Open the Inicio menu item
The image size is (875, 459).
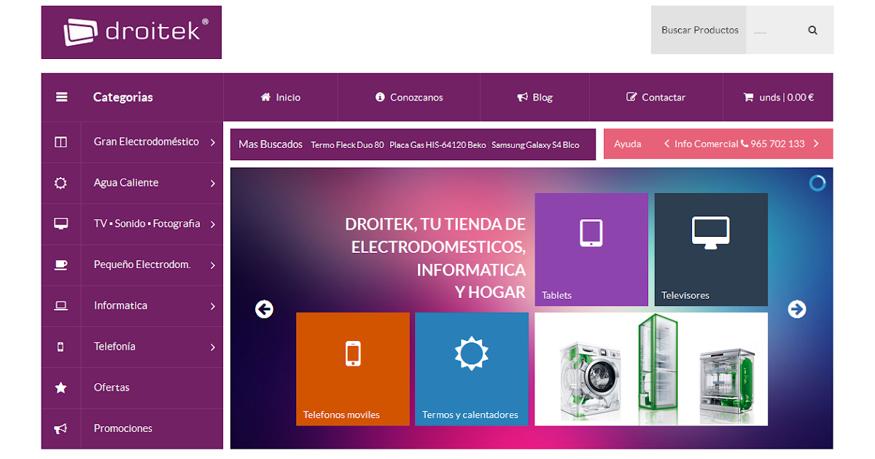[281, 97]
